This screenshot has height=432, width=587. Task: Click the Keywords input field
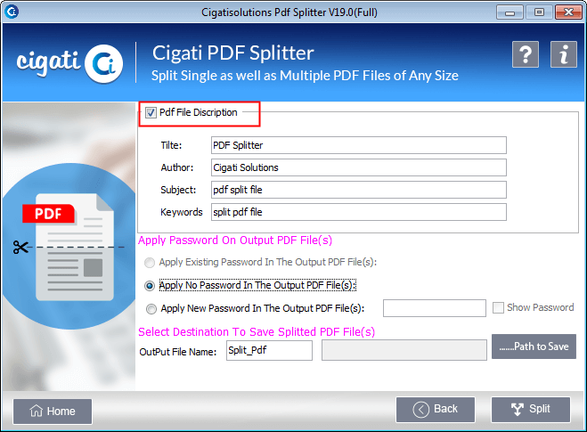click(359, 212)
